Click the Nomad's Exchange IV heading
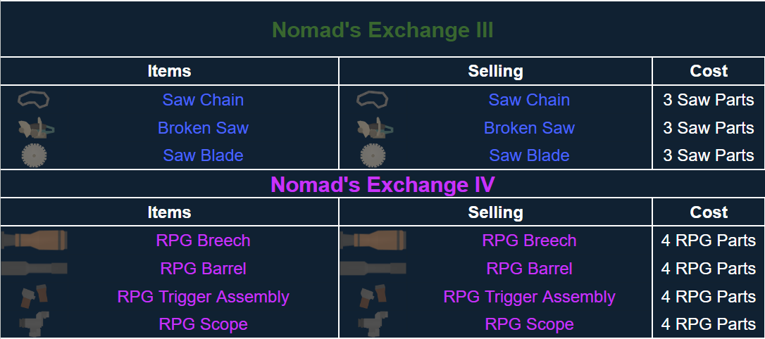The image size is (765, 339). [382, 184]
